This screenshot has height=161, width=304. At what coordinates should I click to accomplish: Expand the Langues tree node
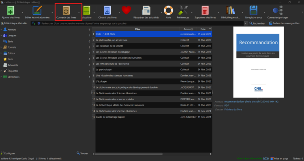click(x=1, y=36)
